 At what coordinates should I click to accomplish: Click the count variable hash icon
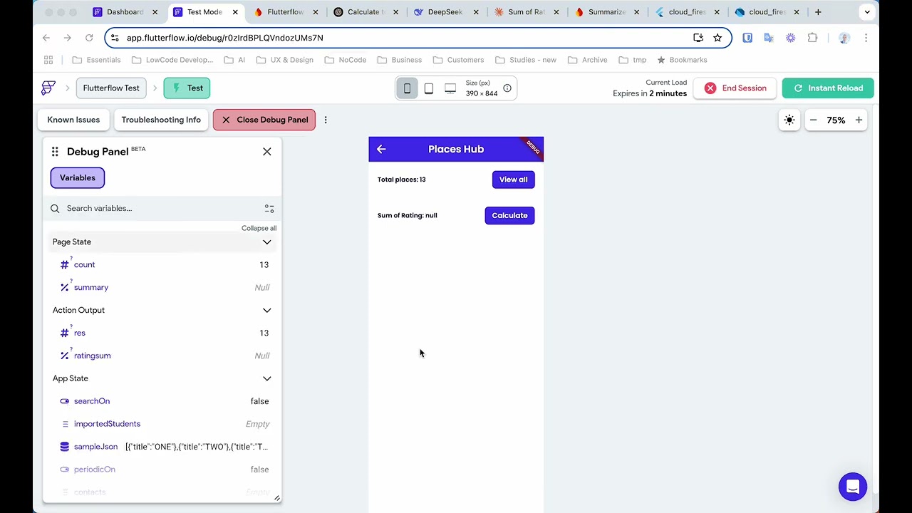pos(65,264)
